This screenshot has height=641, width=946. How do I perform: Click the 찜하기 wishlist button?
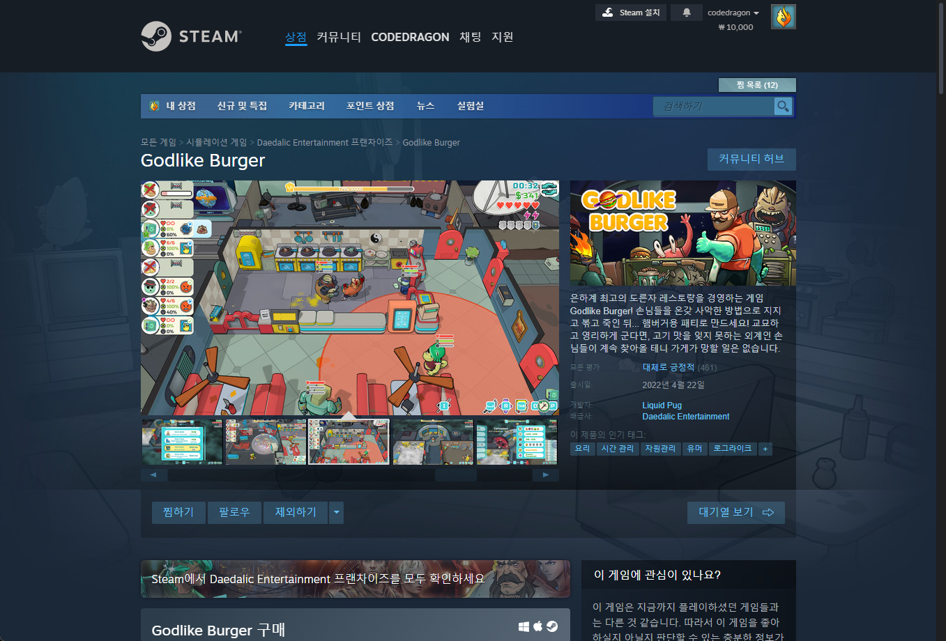tap(178, 512)
